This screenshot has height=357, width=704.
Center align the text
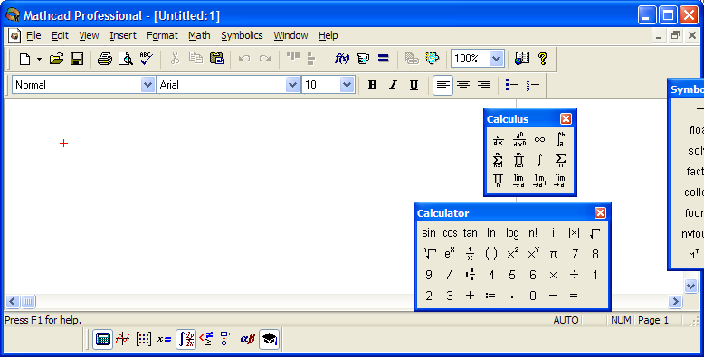[x=463, y=85]
